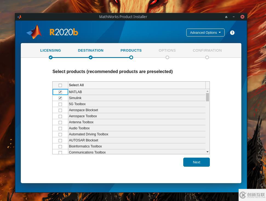
Task: Click the "Aerospace Toolbox" product name
Action: click(x=83, y=116)
